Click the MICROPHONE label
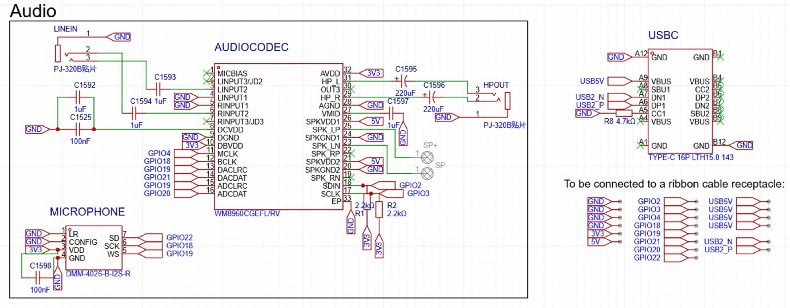This screenshot has height=308, width=790. click(x=87, y=212)
